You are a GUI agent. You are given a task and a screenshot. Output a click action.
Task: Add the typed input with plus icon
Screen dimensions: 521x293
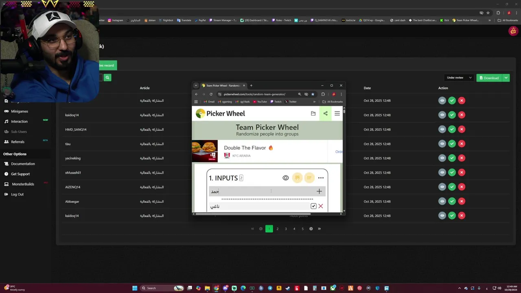pyautogui.click(x=319, y=191)
